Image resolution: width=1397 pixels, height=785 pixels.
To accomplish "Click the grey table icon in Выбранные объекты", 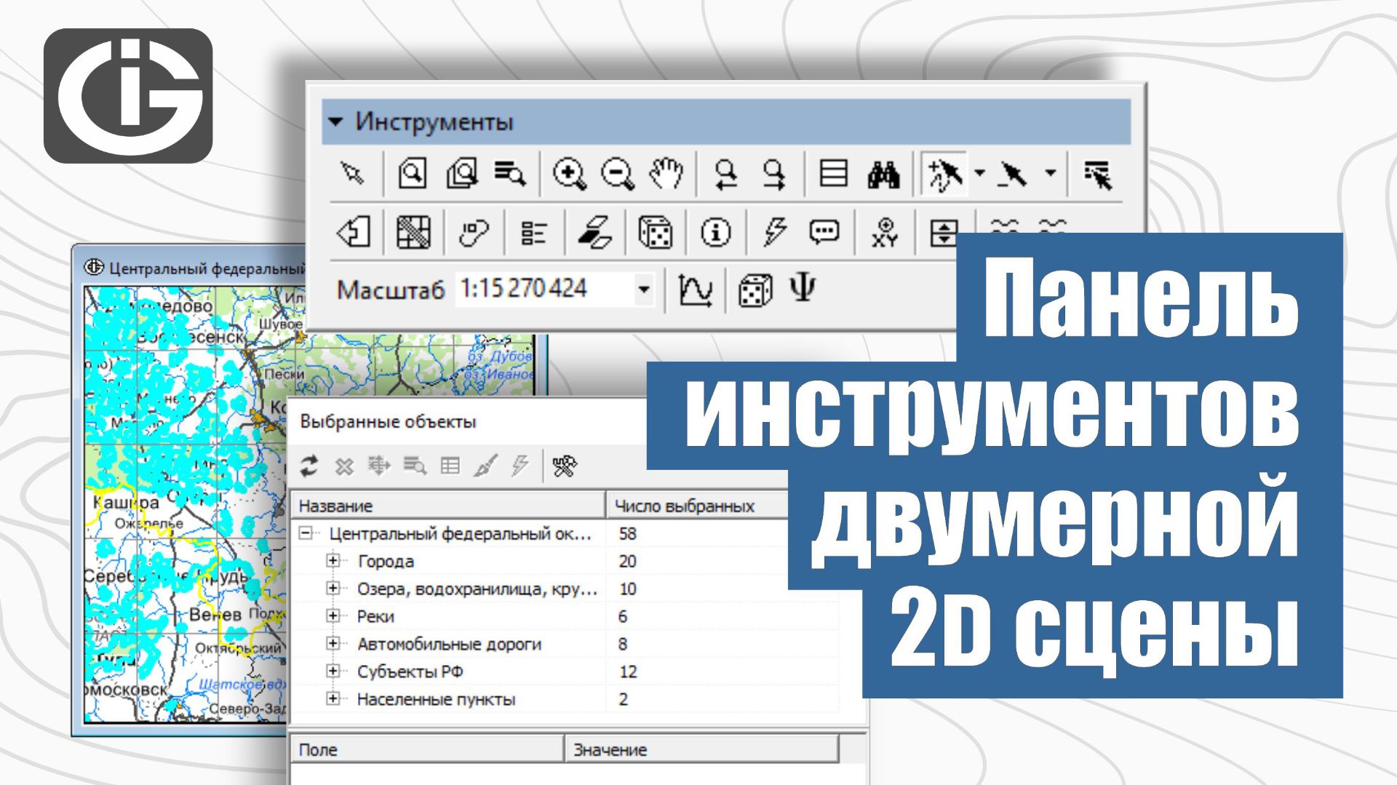I will point(450,466).
